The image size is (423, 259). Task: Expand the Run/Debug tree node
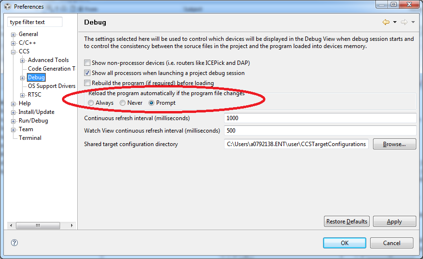pyautogui.click(x=13, y=121)
